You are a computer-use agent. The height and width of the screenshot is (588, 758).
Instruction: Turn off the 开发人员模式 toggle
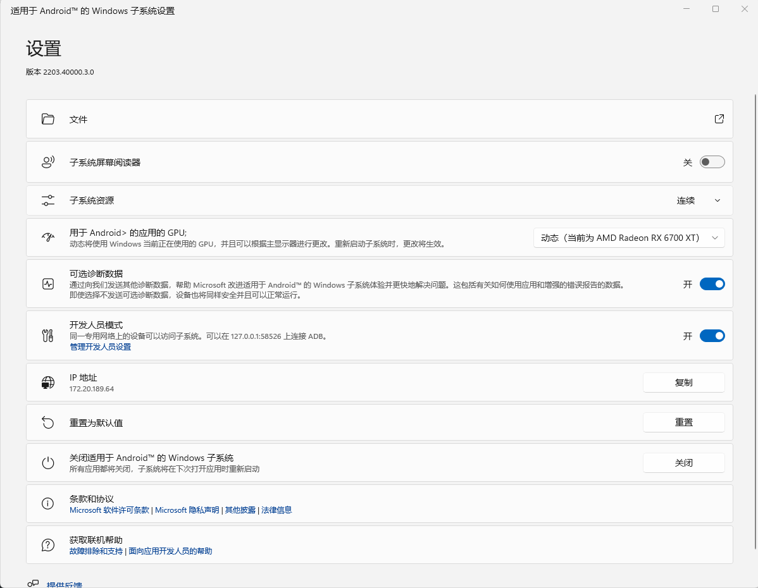click(x=712, y=336)
